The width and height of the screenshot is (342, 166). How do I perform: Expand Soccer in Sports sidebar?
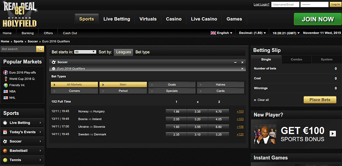pyautogui.click(x=40, y=141)
